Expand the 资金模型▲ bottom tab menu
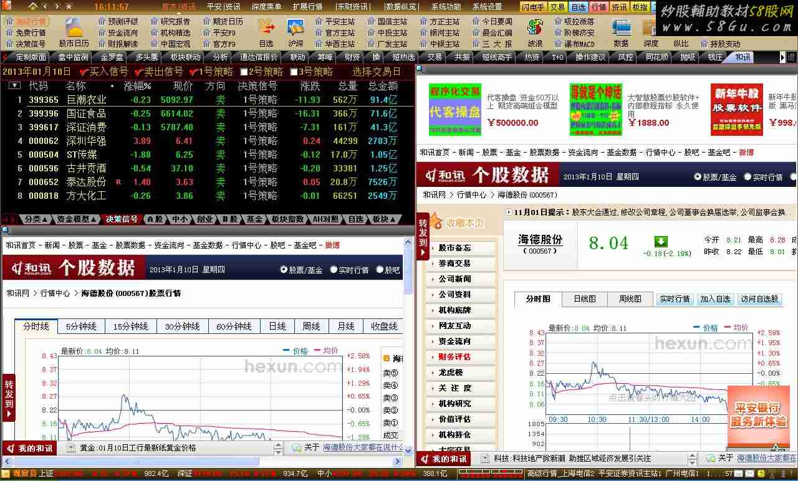Viewport: 798px width, 481px height. pos(77,219)
